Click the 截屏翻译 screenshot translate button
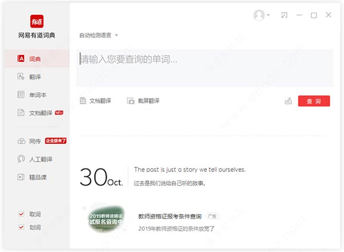 [x=143, y=101]
